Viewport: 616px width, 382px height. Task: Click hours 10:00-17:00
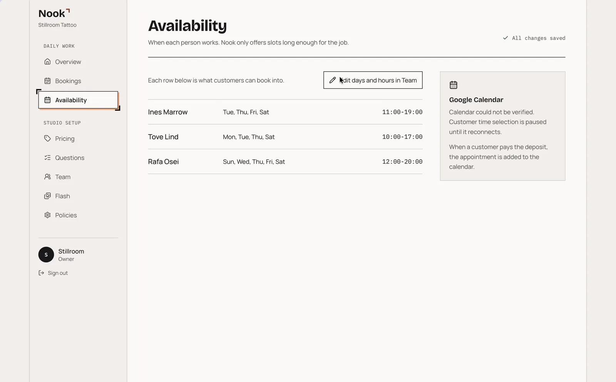(x=402, y=137)
